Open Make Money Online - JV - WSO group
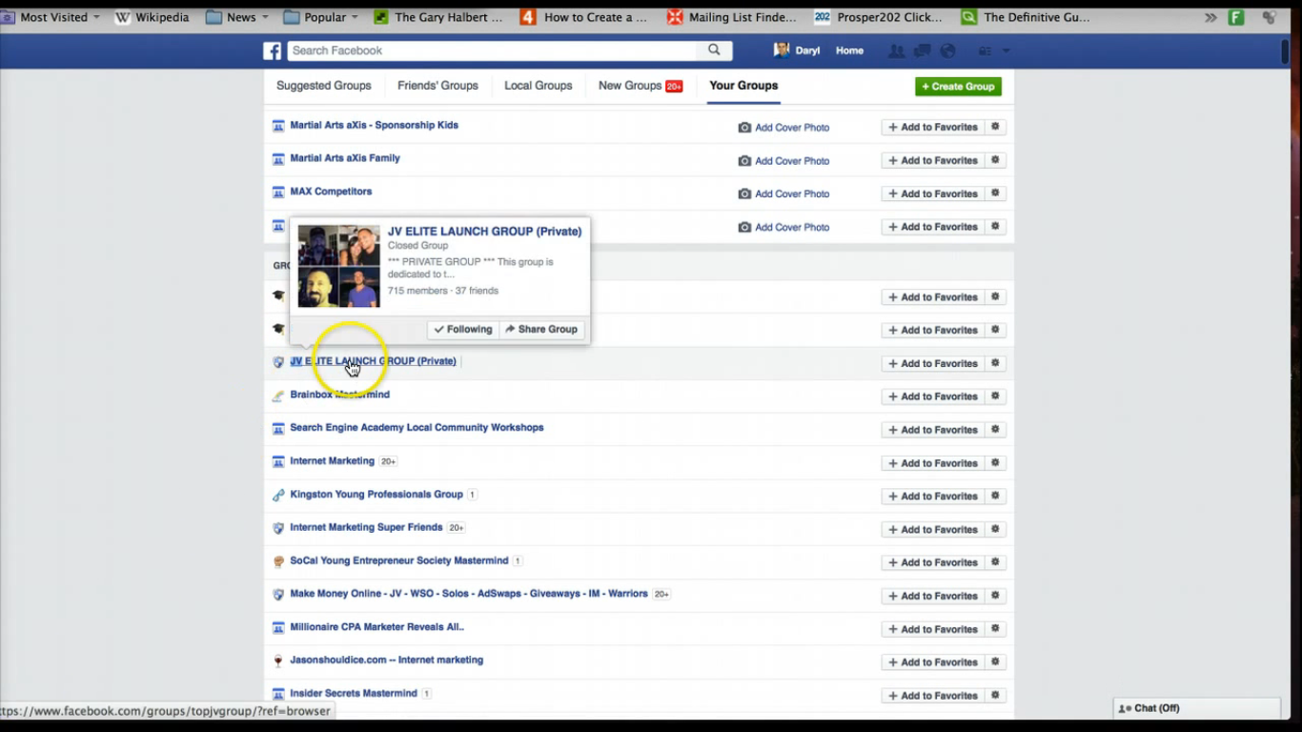This screenshot has height=732, width=1302. click(x=469, y=594)
